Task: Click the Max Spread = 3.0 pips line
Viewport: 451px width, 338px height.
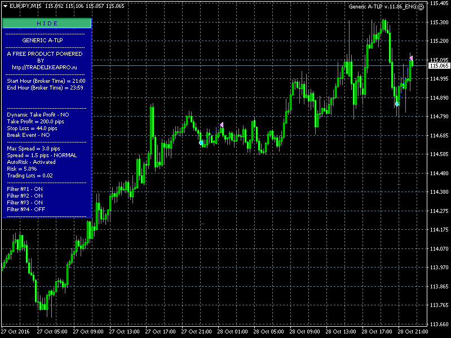Action: [x=34, y=149]
